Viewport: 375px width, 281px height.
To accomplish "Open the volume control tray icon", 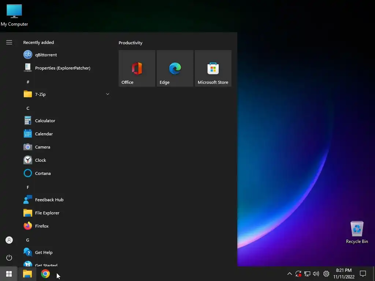I will click(x=316, y=274).
